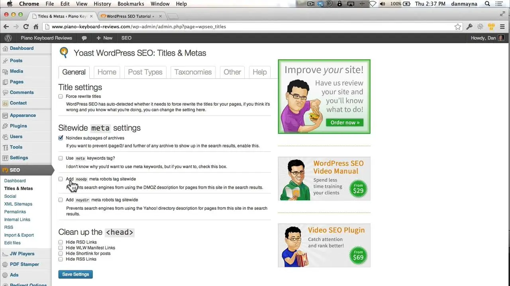Go to browser home page icon
Screen dimensions: 510x286
tap(36, 27)
